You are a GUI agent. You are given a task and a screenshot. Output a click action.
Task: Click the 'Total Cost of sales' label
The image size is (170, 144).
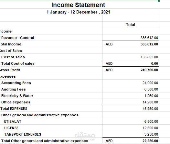click(18, 63)
